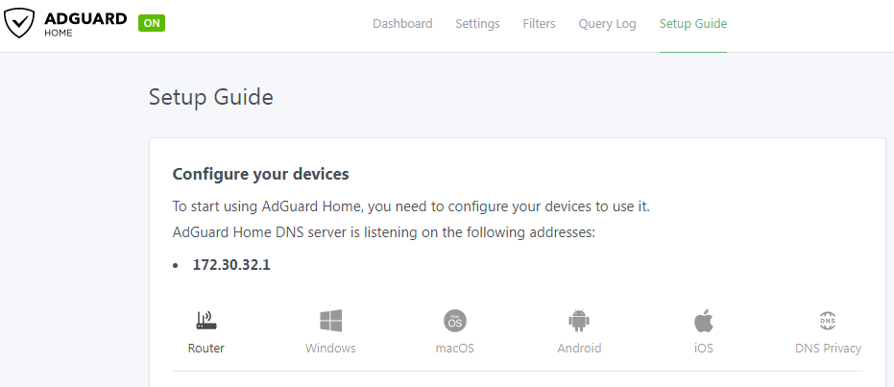Open the Settings menu
The image size is (894, 387).
(478, 24)
